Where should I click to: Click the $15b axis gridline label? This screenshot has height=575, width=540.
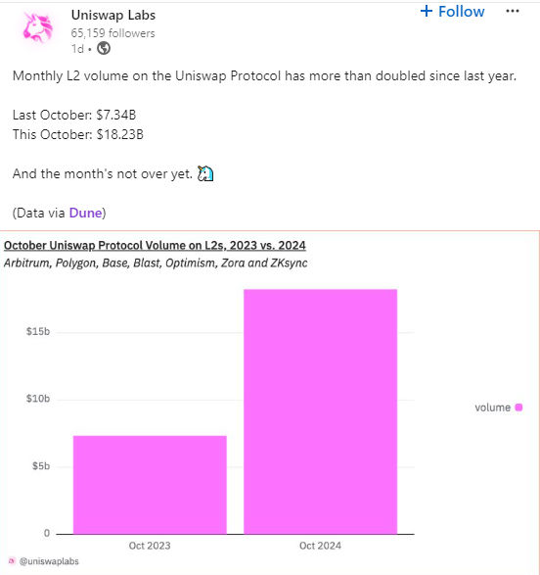[38, 331]
